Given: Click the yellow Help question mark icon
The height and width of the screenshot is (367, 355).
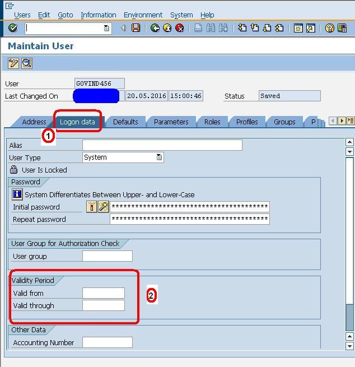Looking at the screenshot, I should [x=330, y=28].
